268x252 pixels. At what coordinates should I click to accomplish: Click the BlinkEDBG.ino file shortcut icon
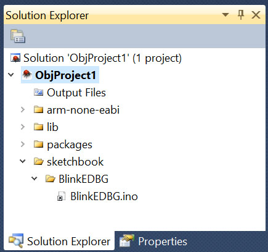61,196
